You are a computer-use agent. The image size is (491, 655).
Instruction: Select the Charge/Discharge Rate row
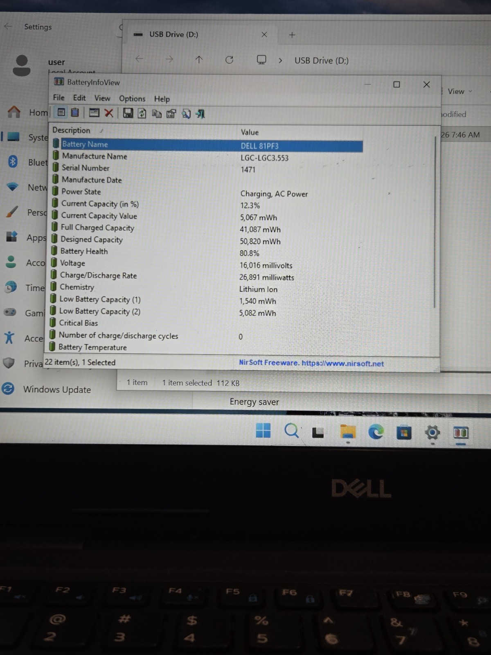point(207,276)
